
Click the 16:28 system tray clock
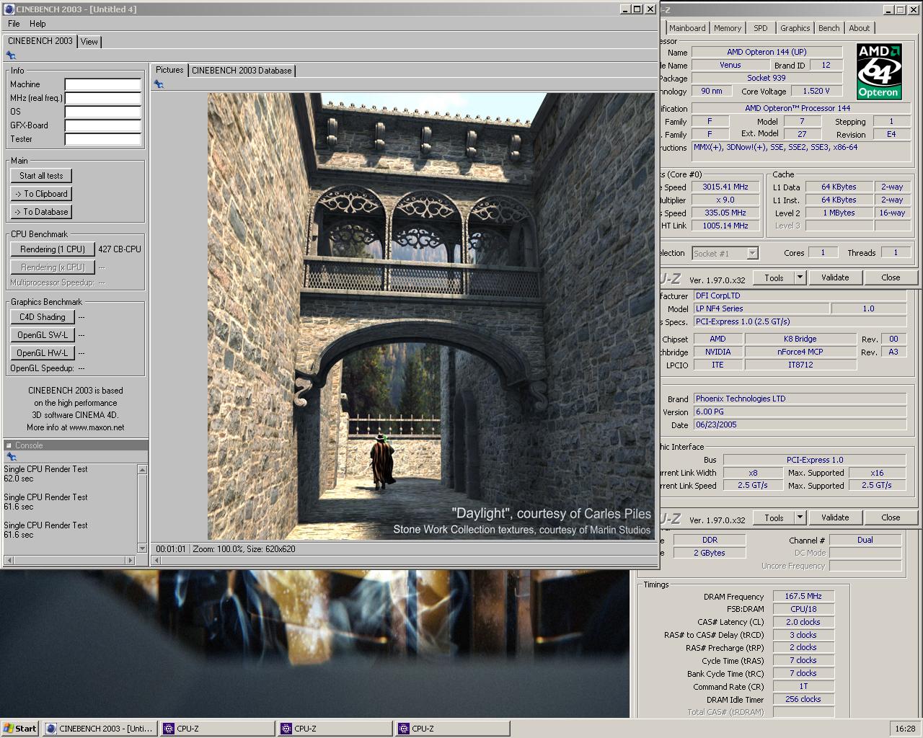pyautogui.click(x=905, y=729)
